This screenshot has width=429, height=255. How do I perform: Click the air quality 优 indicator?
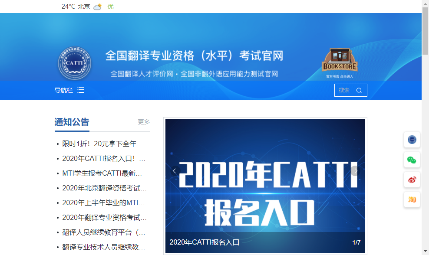pyautogui.click(x=111, y=7)
